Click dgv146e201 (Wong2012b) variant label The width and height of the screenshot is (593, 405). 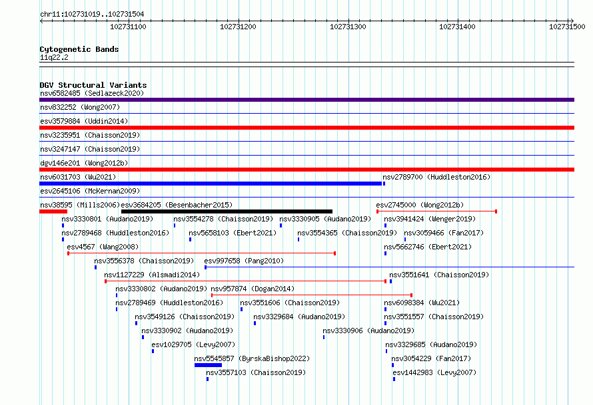click(84, 163)
